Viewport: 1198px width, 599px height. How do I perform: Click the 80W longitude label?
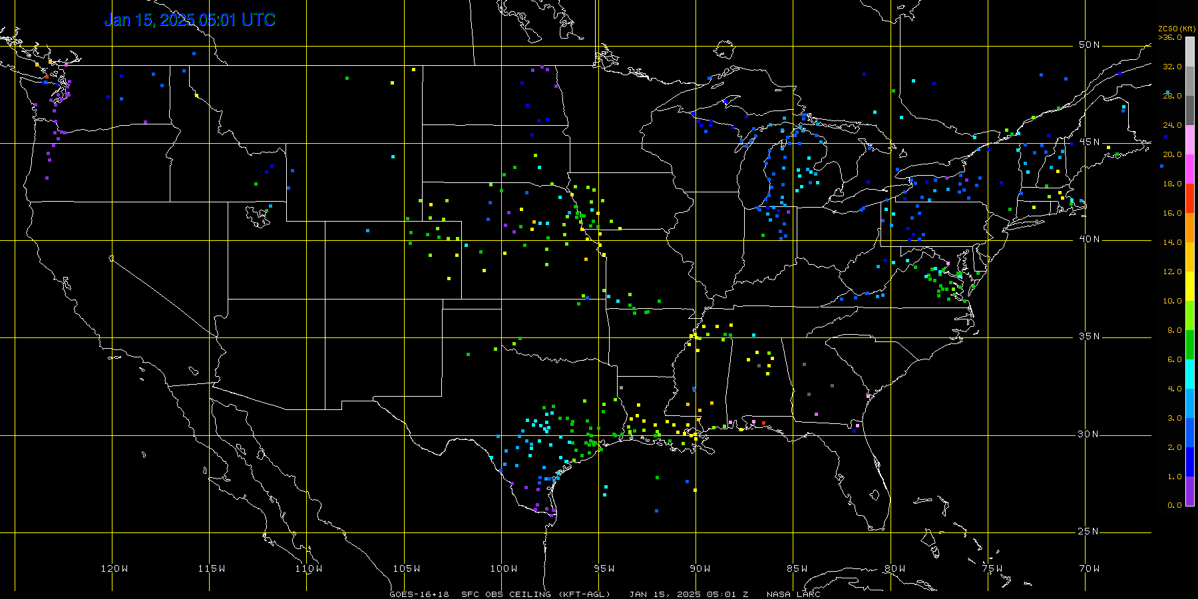[895, 568]
